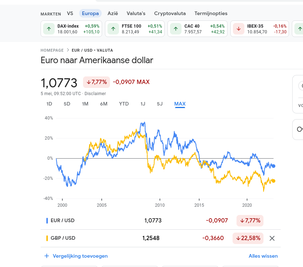This screenshot has height=267, width=303.
Task: Click the FTSE 100 up arrow icon
Action: 113,29
